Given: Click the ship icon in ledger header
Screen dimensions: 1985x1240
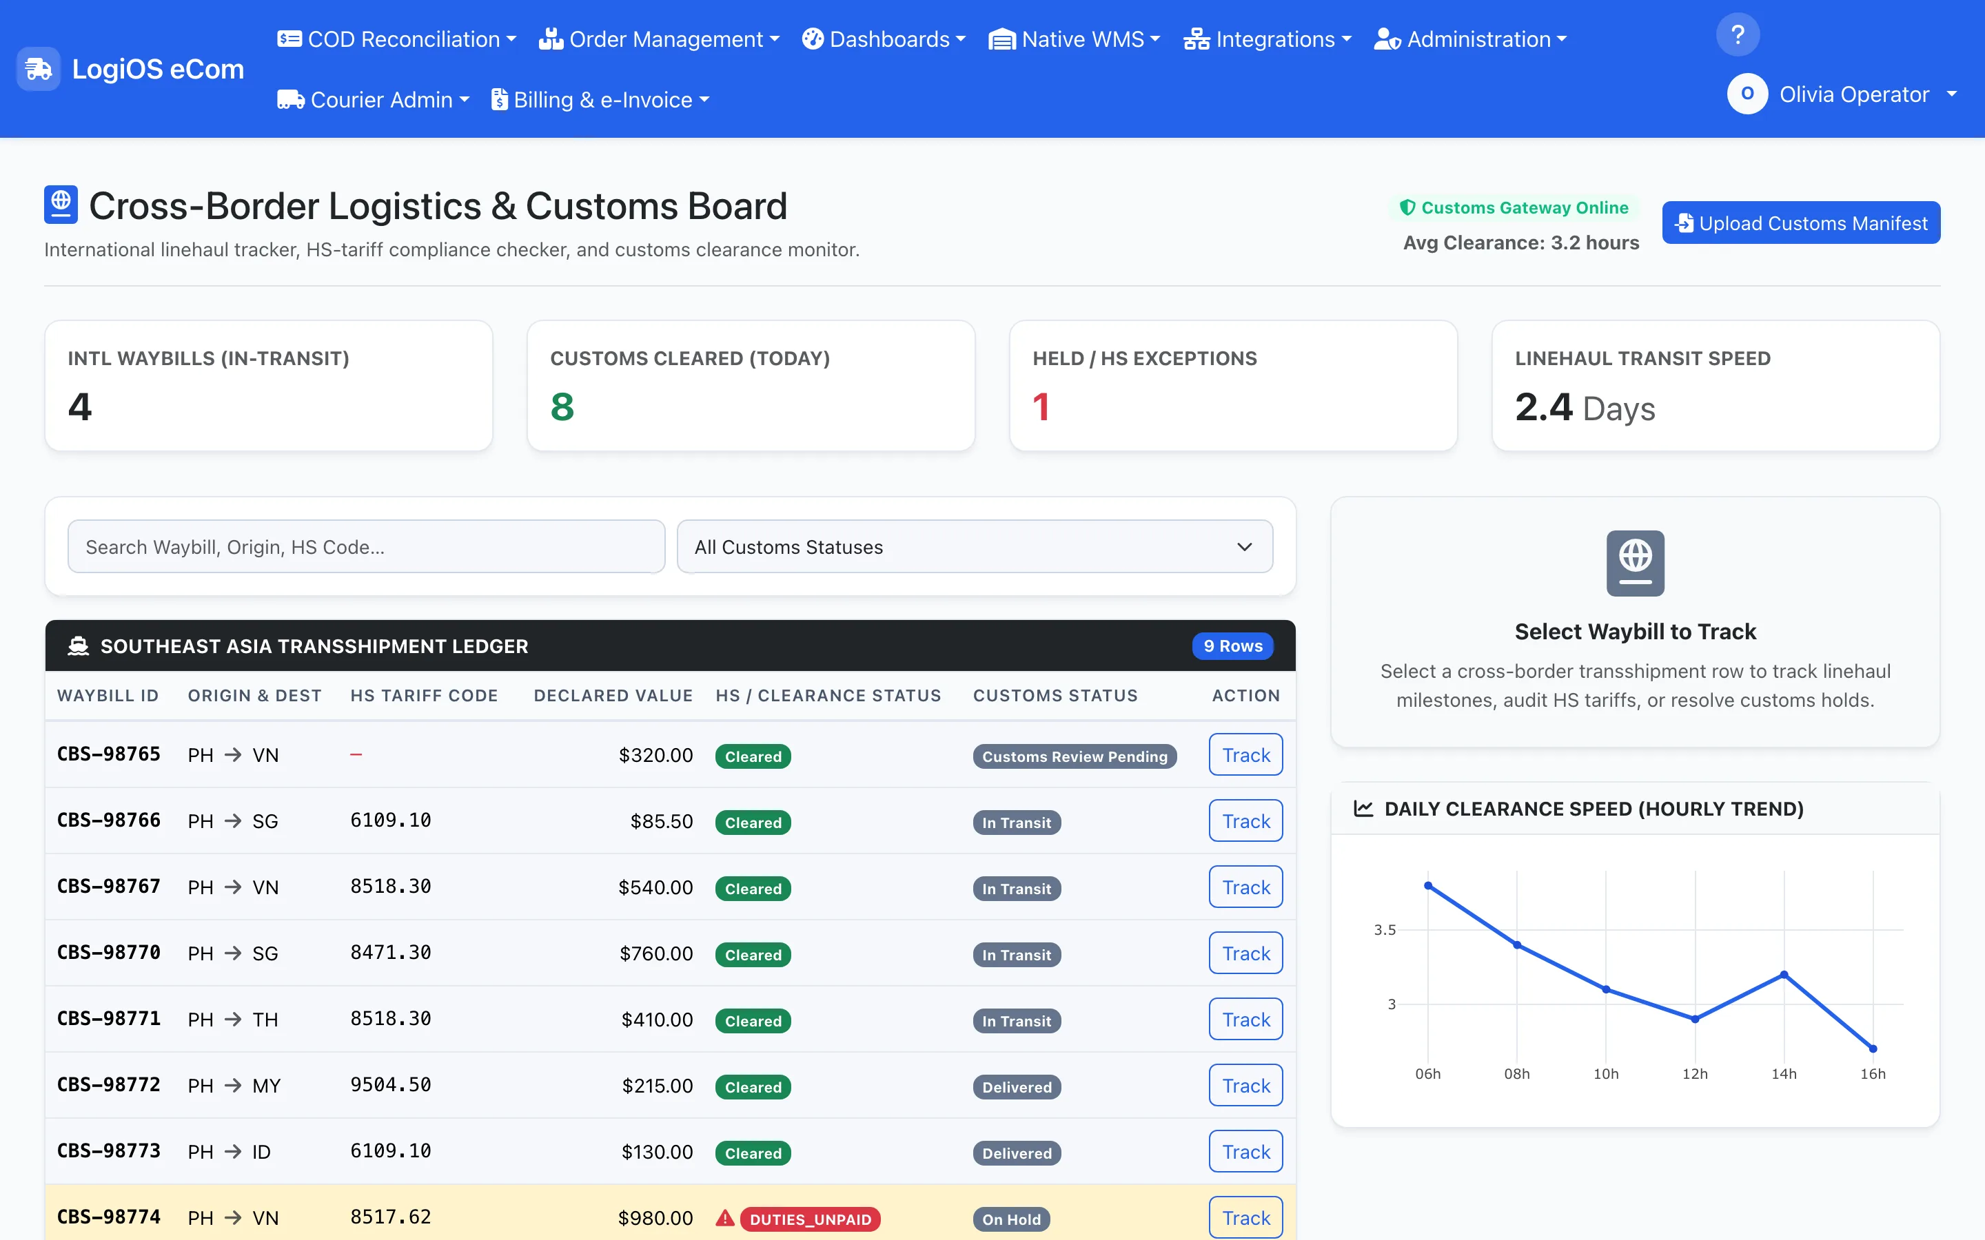Looking at the screenshot, I should [78, 646].
